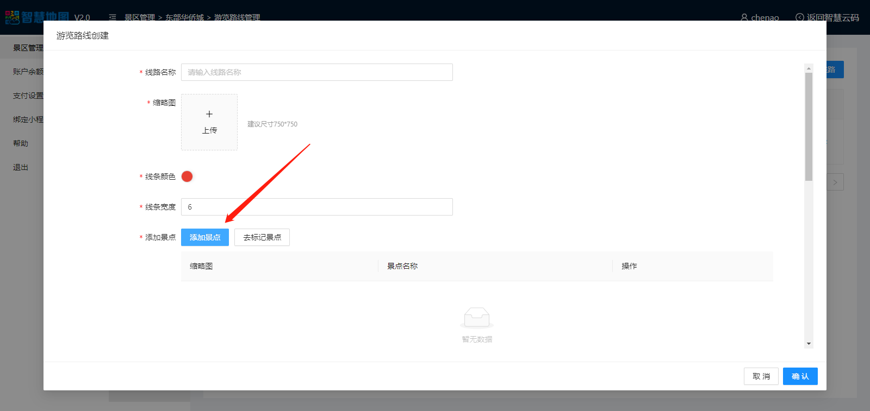Click the empty-data inbox icon
This screenshot has height=411, width=870.
[477, 318]
